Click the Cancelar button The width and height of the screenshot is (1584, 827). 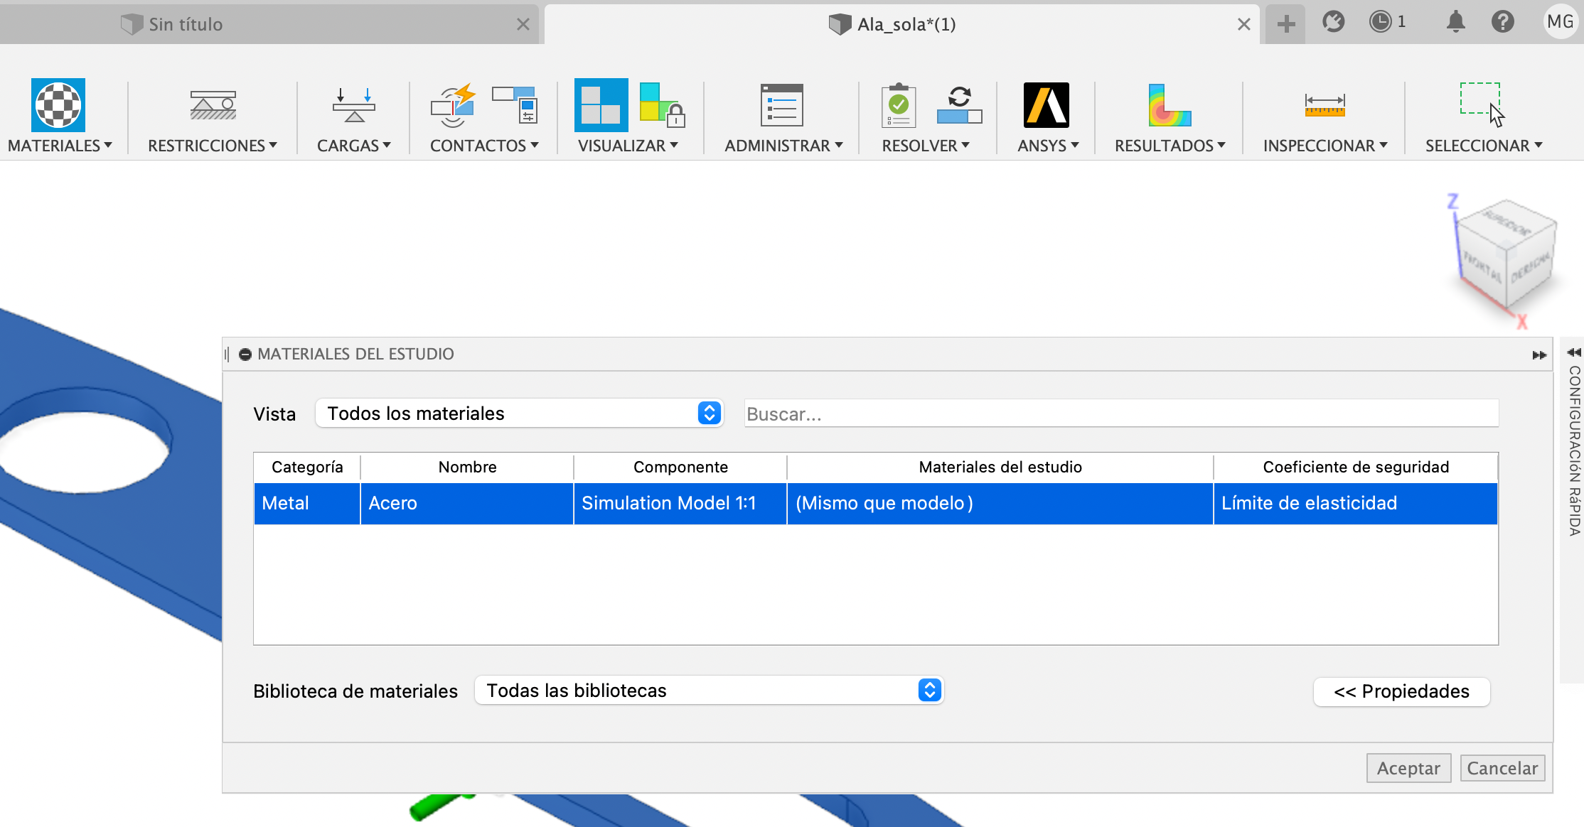(x=1502, y=768)
